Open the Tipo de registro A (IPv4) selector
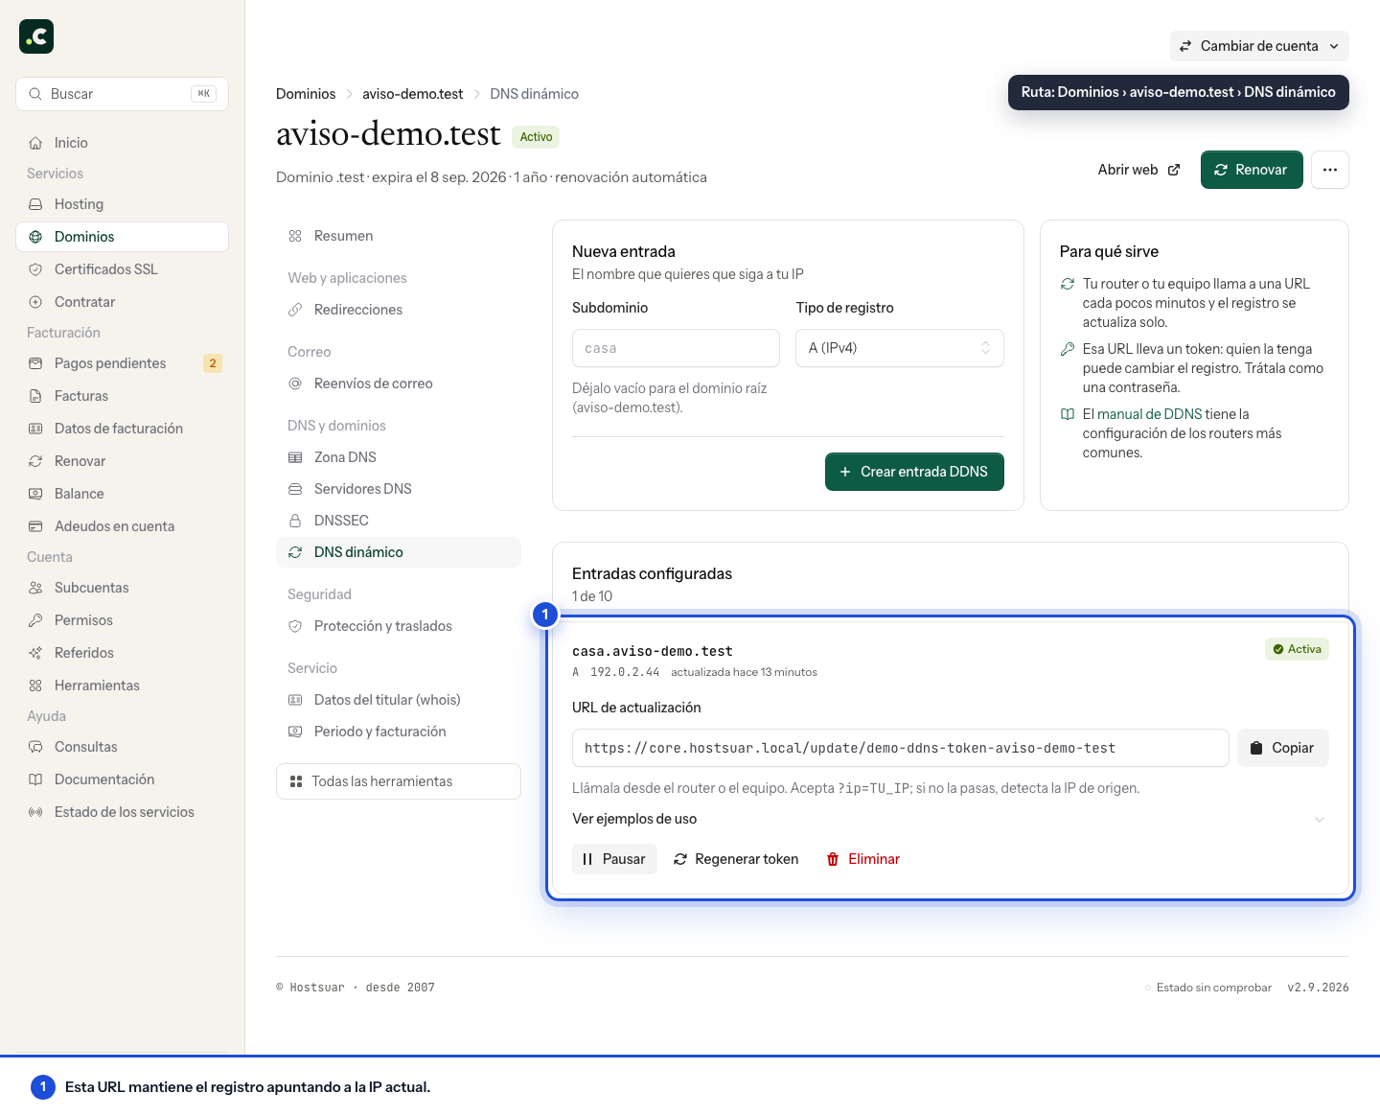 (x=900, y=348)
